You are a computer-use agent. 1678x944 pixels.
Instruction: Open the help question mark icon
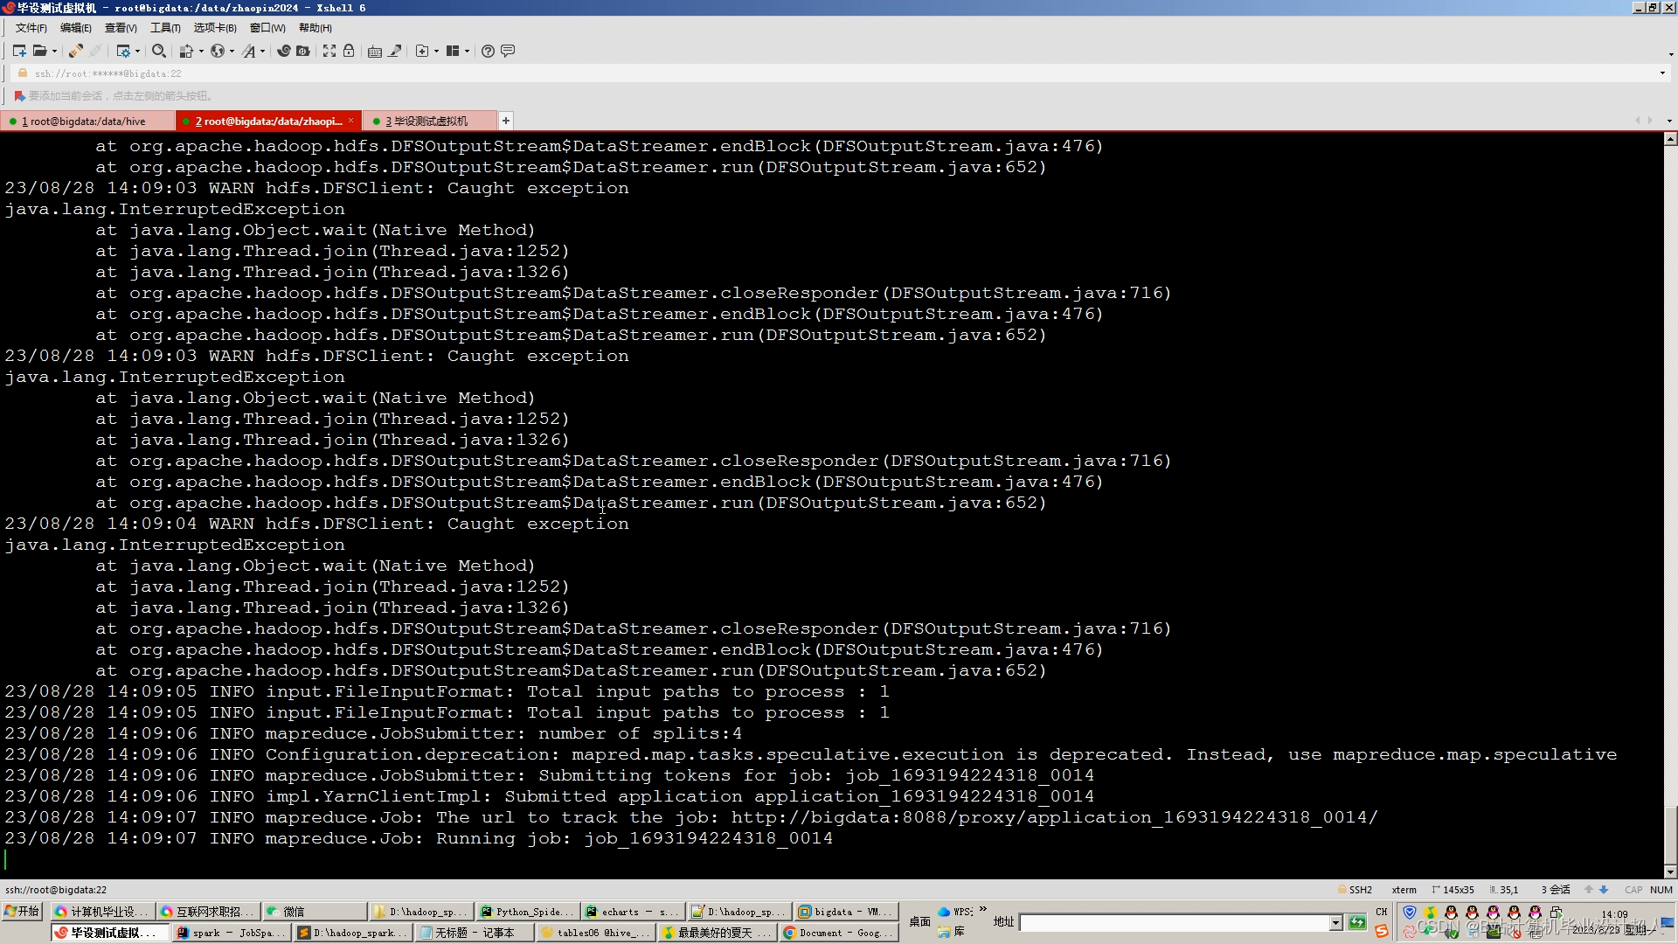[x=488, y=51]
